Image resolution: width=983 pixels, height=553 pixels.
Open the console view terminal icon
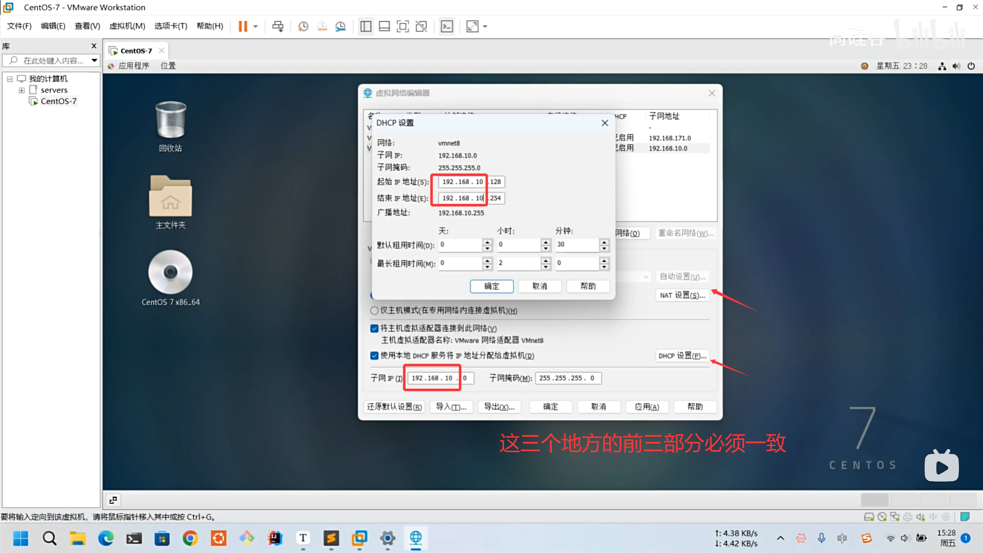click(447, 26)
